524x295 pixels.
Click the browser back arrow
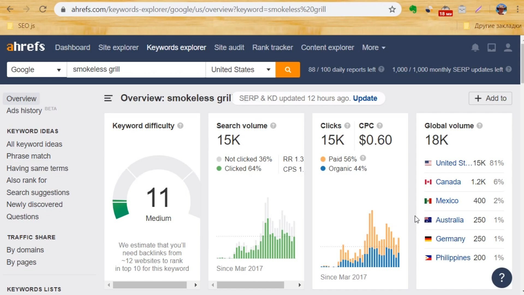point(10,9)
